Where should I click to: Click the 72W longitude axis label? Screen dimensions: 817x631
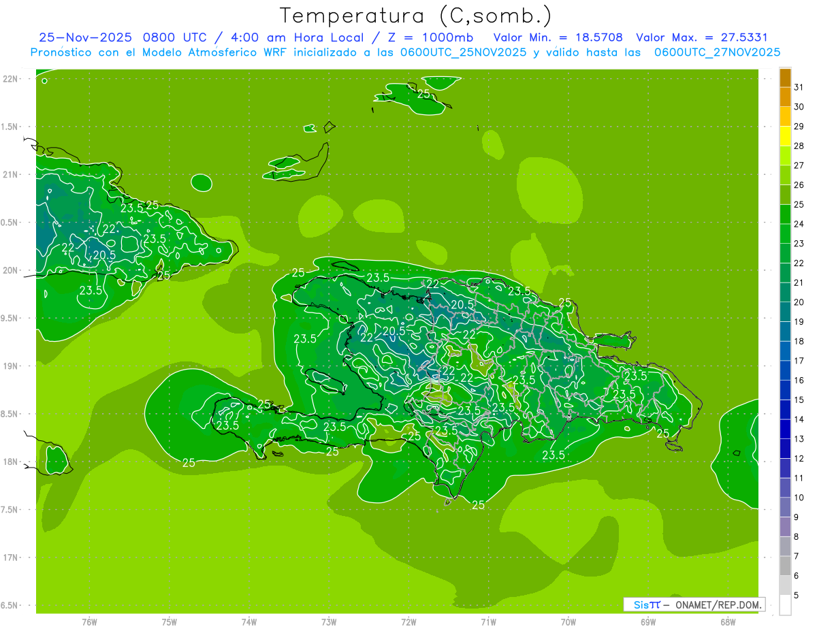pos(408,622)
